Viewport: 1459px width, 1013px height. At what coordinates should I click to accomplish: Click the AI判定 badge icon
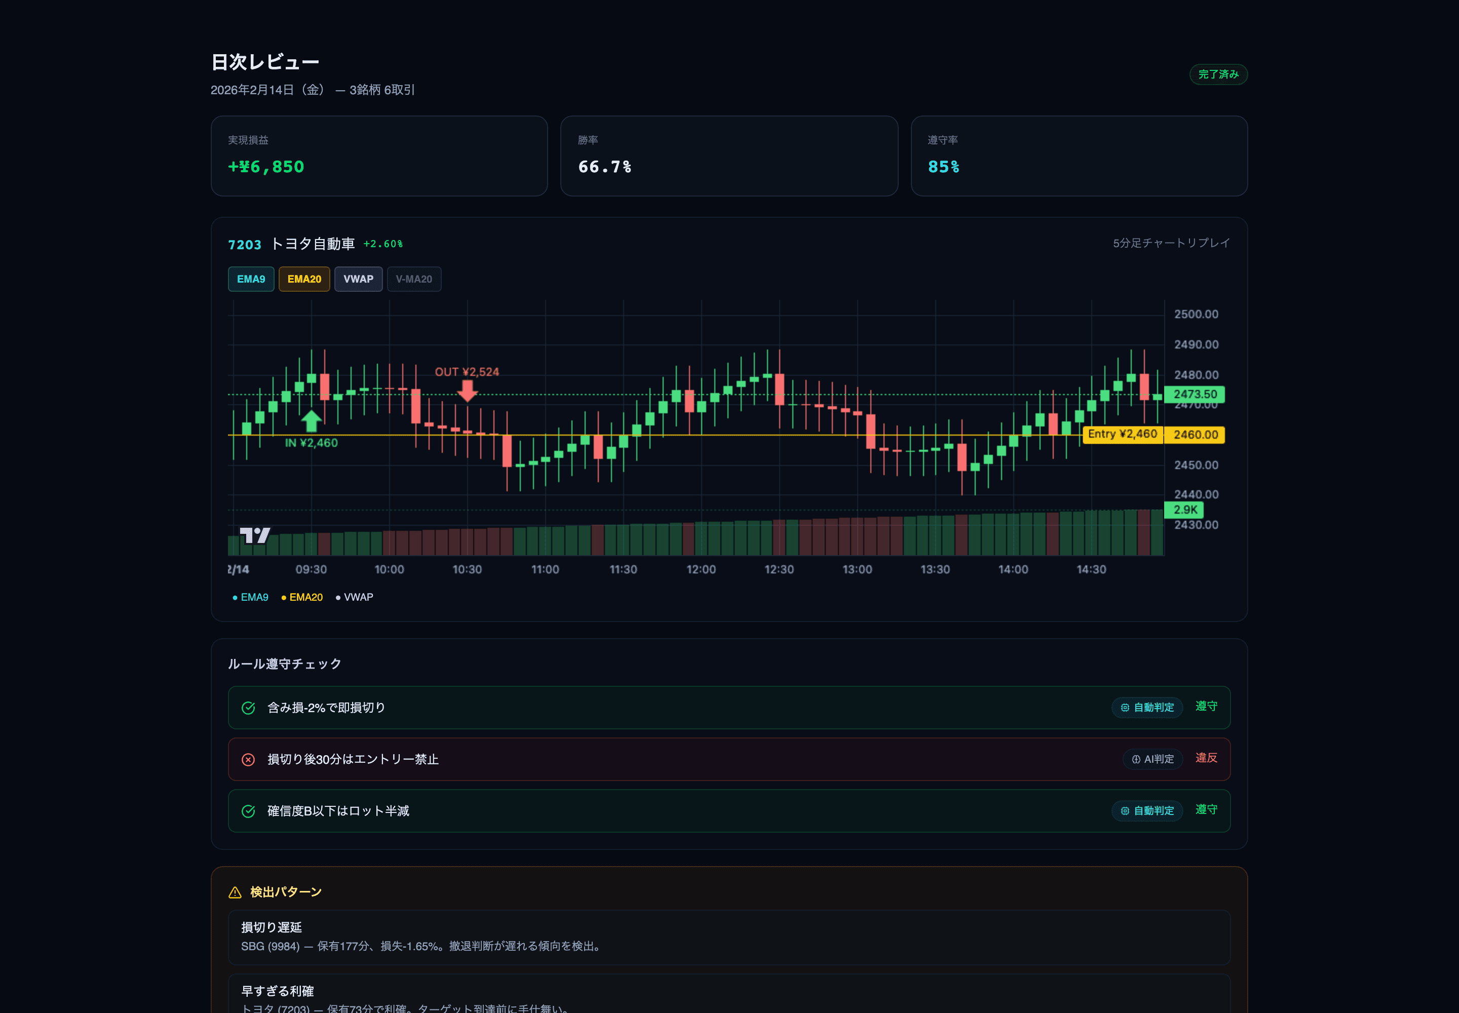point(1136,759)
